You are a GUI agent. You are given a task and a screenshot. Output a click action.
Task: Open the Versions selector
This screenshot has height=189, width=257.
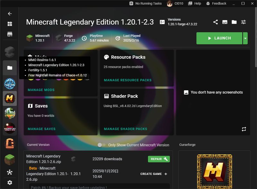coord(179,22)
